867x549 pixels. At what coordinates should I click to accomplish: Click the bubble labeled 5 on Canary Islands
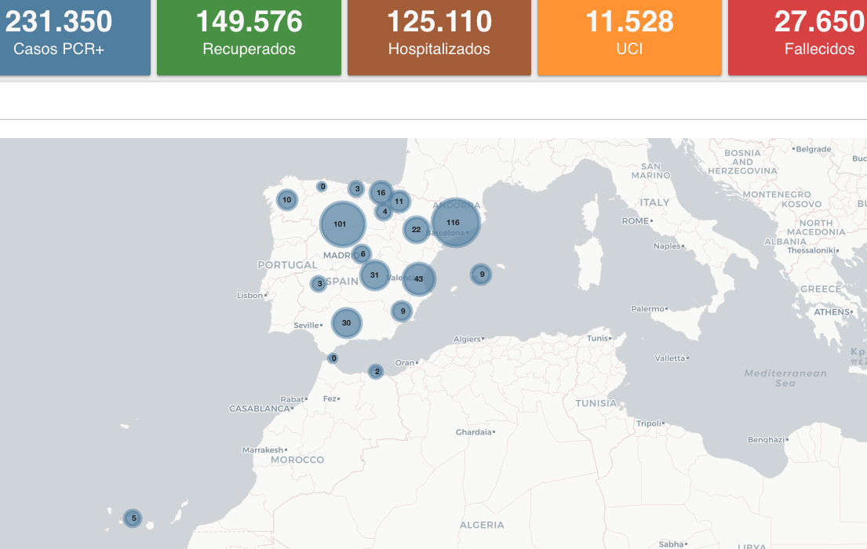133,518
